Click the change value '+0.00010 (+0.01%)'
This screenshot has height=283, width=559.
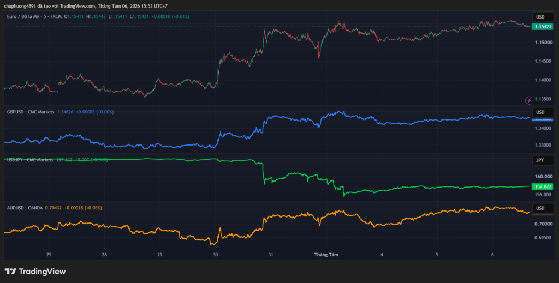click(x=170, y=16)
